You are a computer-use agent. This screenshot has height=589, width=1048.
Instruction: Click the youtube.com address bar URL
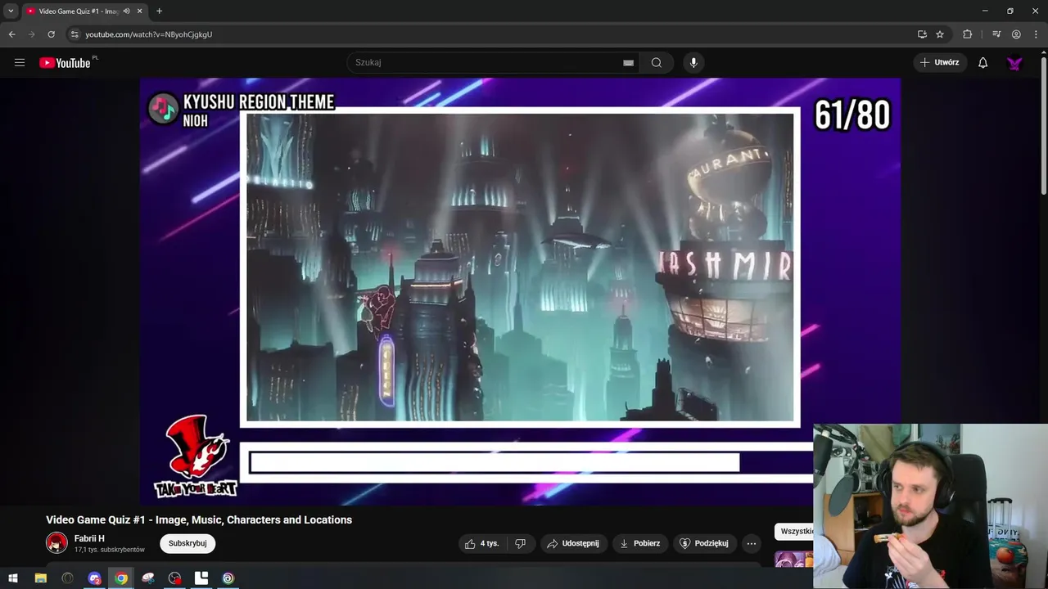(x=149, y=34)
